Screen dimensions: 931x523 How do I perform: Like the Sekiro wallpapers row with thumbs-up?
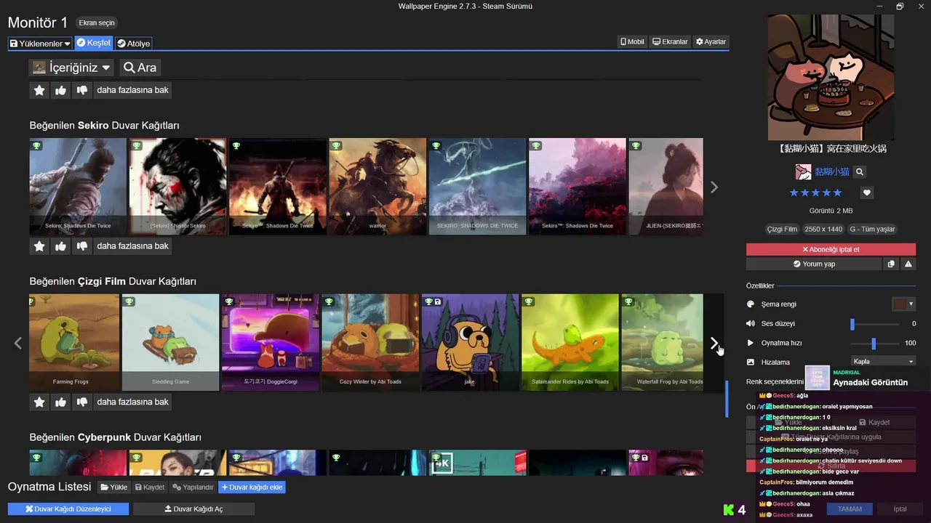pyautogui.click(x=60, y=246)
